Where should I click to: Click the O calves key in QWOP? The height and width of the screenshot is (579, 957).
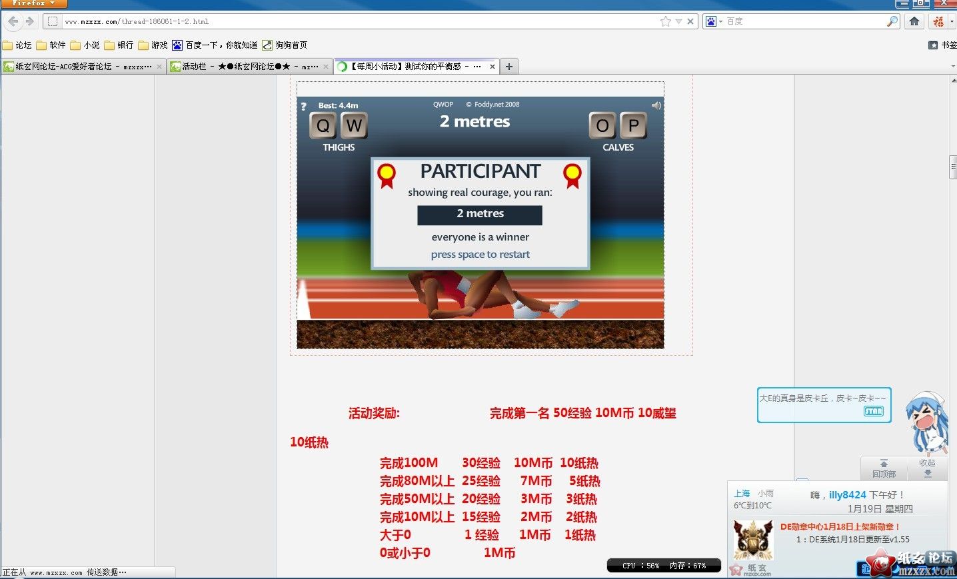(x=602, y=125)
